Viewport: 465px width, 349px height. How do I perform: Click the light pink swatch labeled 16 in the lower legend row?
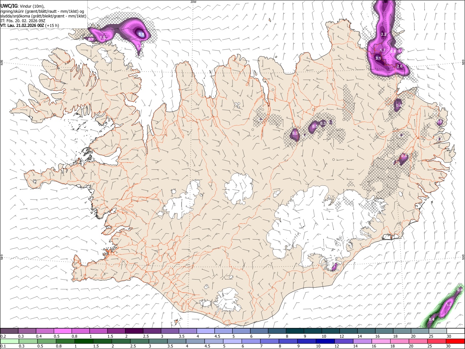tap(380, 341)
